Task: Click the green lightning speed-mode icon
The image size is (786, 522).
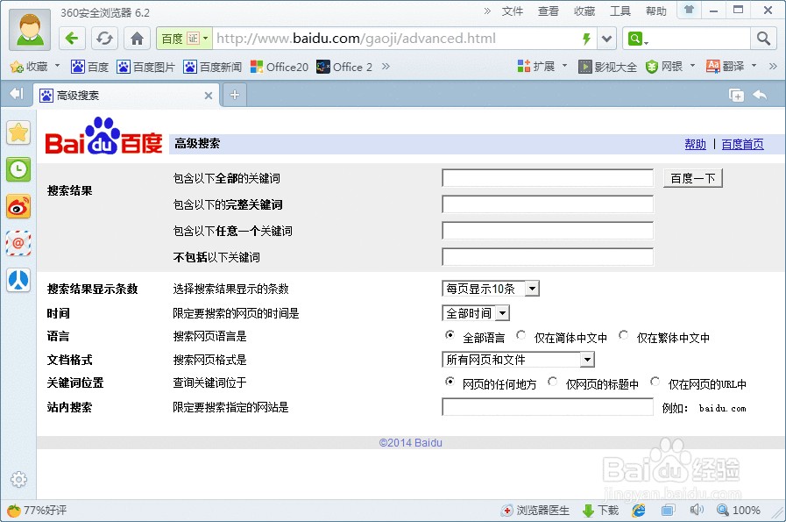Action: [x=586, y=39]
